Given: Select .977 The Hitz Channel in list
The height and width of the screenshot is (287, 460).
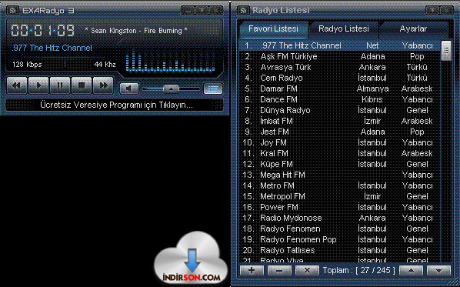Looking at the screenshot, I should tap(339, 45).
